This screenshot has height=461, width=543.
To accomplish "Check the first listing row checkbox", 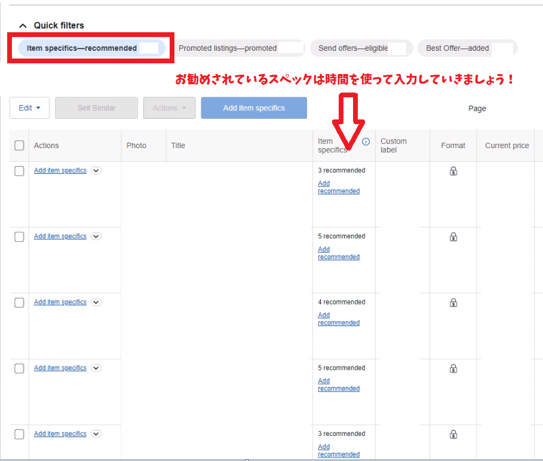I will coord(19,171).
